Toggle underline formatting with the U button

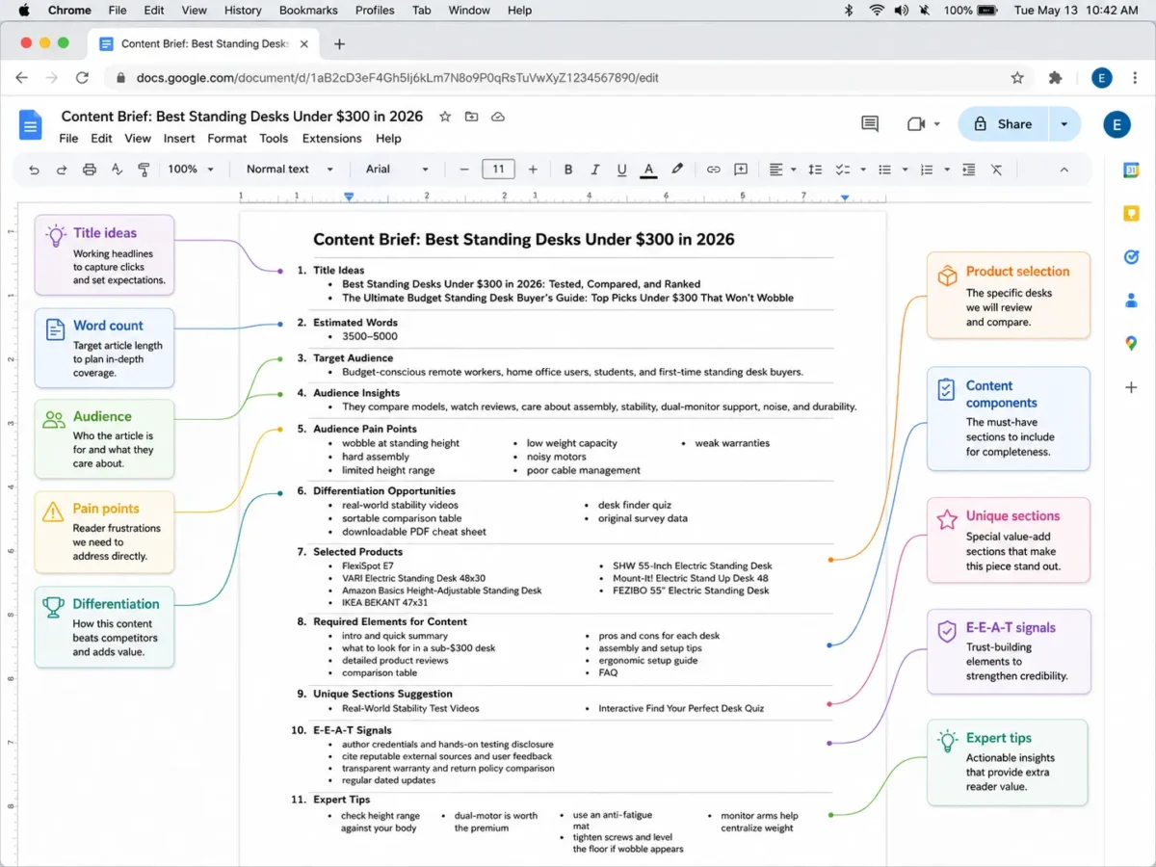point(621,170)
